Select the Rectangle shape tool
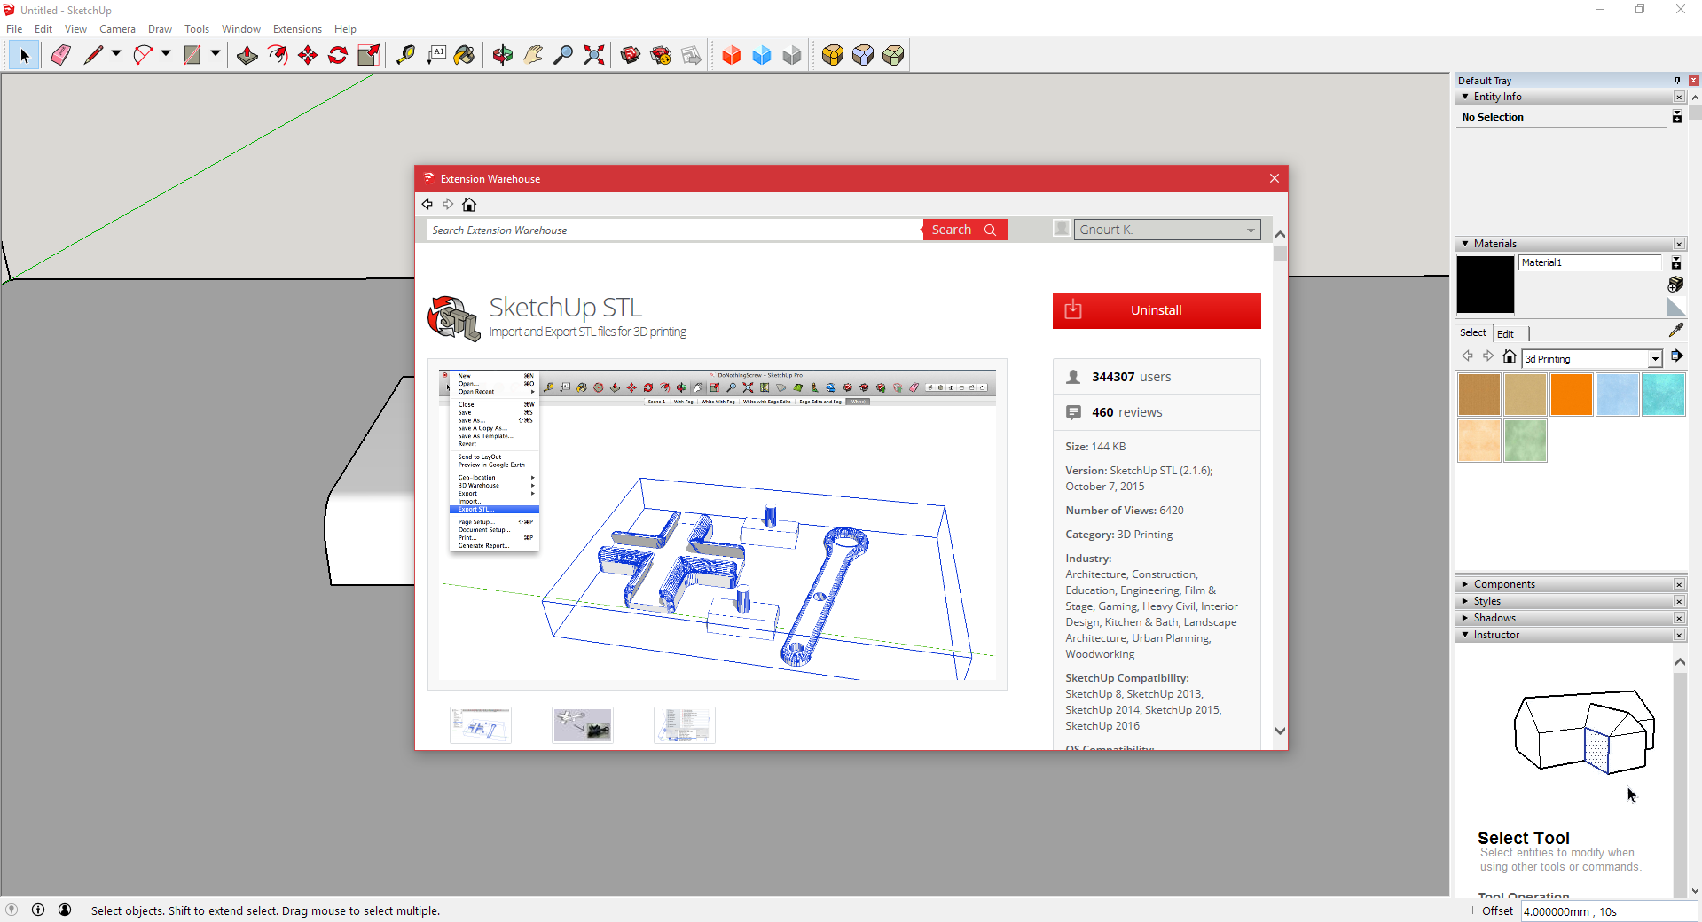1702x922 pixels. click(192, 56)
